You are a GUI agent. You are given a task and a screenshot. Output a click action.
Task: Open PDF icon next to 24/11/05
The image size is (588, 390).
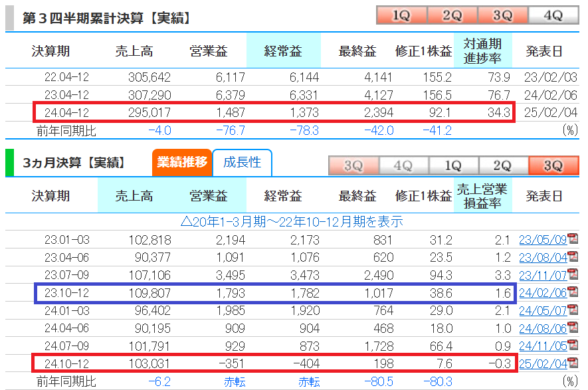click(573, 345)
